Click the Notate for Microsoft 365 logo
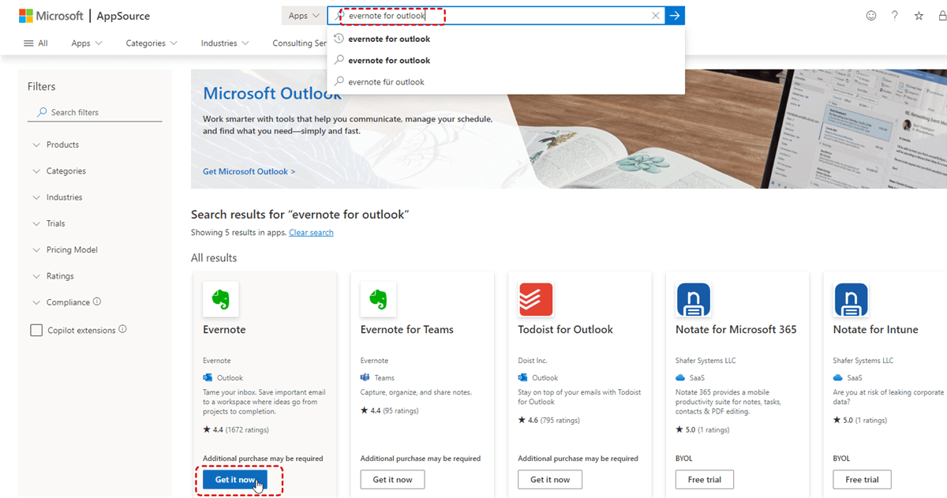947x498 pixels. click(x=694, y=299)
